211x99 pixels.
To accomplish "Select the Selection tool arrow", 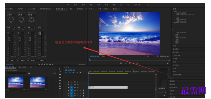I will [60, 69].
